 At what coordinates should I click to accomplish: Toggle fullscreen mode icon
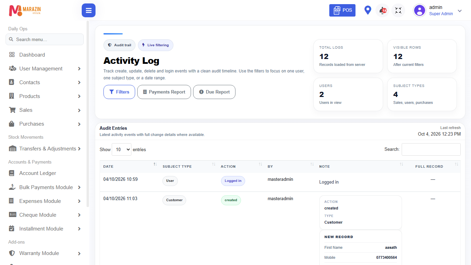pyautogui.click(x=398, y=10)
